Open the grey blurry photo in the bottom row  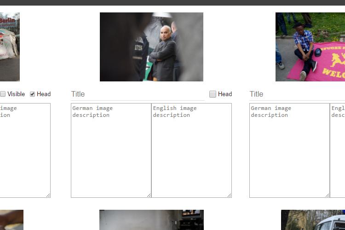coord(151,220)
